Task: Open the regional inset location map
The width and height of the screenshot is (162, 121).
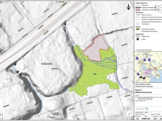Action: 148,67
